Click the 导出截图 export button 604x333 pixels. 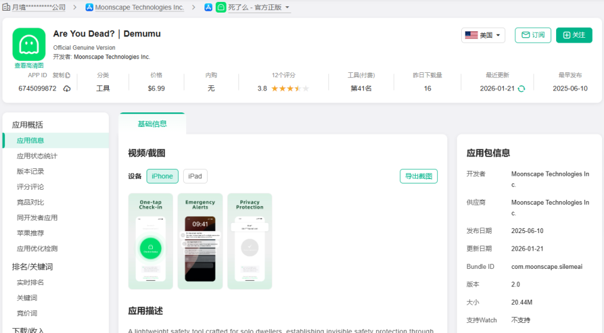pos(419,176)
